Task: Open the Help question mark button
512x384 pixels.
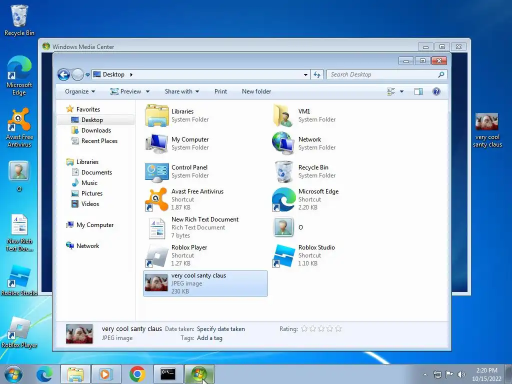Action: (436, 91)
